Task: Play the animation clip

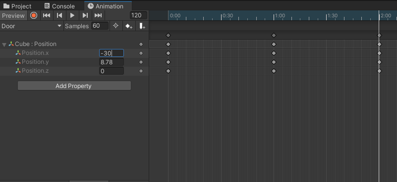Action: (x=72, y=16)
